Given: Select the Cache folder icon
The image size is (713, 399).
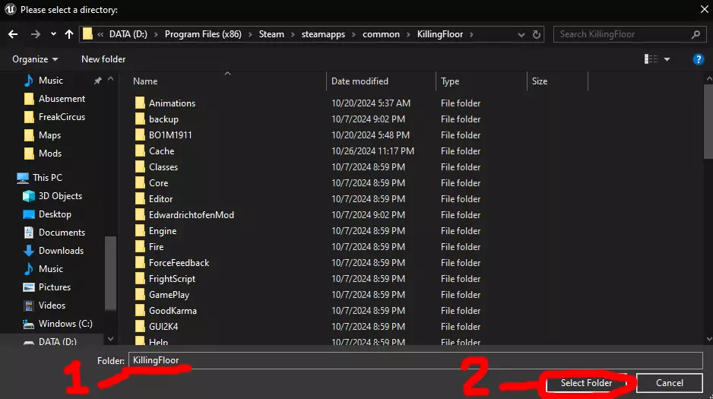Looking at the screenshot, I should (x=140, y=151).
